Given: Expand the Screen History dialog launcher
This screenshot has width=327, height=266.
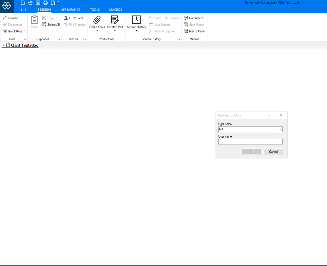Looking at the screenshot, I should [x=179, y=39].
